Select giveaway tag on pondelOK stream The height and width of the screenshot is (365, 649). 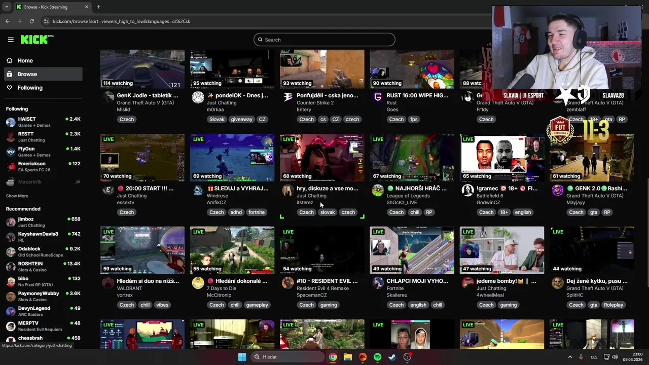241,120
